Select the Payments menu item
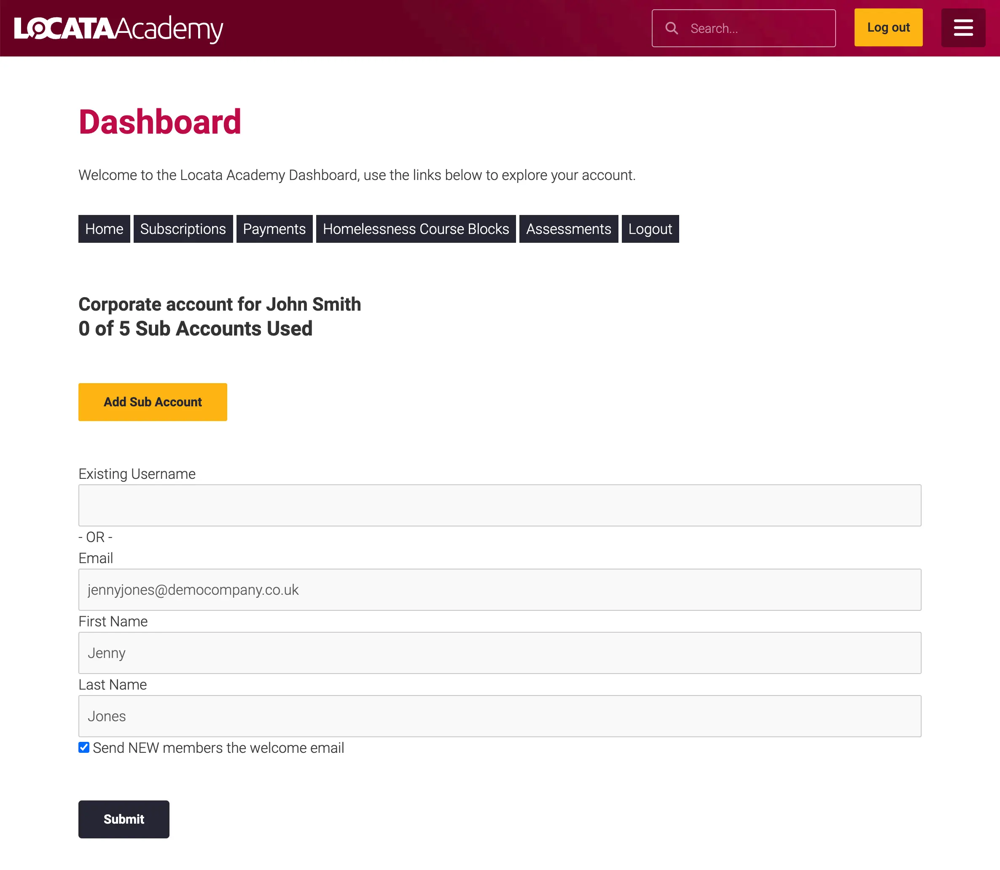This screenshot has width=1000, height=870. [x=274, y=228]
